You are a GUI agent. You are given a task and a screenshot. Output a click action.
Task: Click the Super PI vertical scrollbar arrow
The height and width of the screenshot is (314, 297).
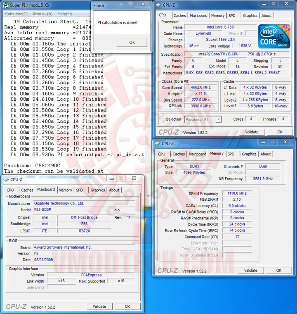tap(148, 196)
